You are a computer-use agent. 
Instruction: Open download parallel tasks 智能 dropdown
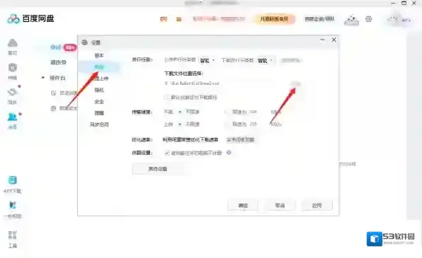266,61
